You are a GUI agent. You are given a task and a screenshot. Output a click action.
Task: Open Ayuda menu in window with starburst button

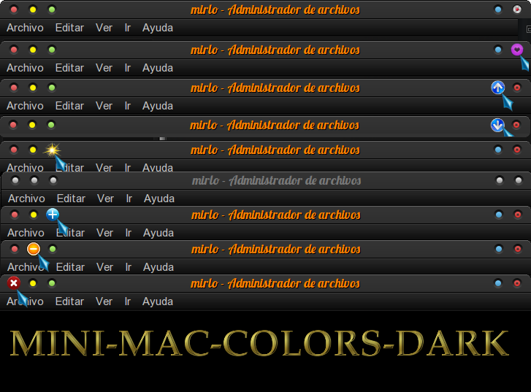(158, 167)
